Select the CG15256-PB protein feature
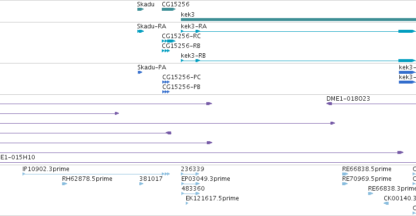The width and height of the screenshot is (416, 216). pos(166,92)
